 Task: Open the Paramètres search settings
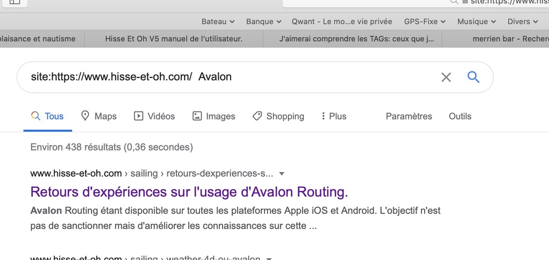click(x=409, y=116)
